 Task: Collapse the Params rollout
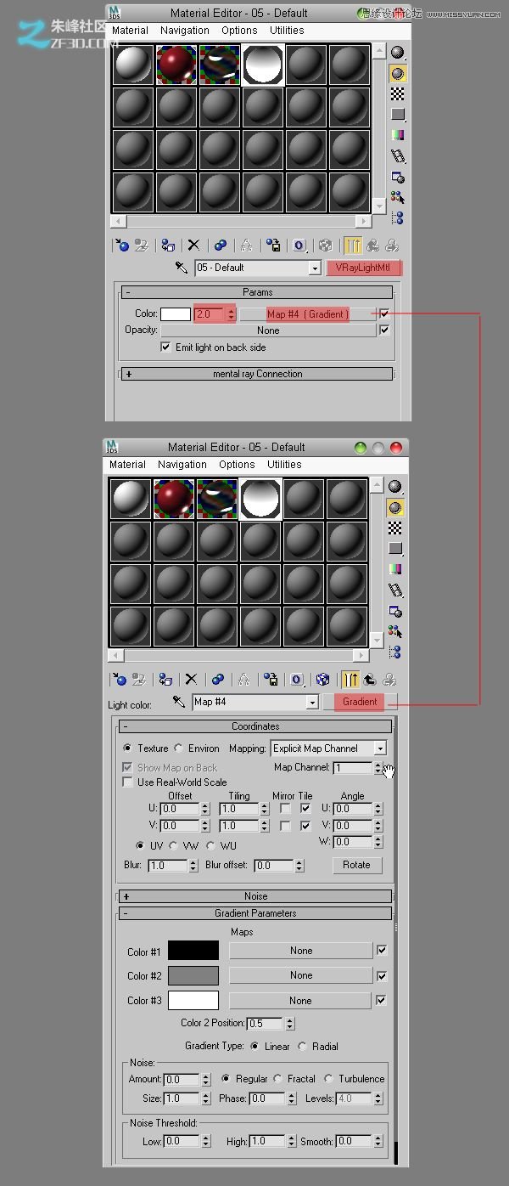(257, 292)
